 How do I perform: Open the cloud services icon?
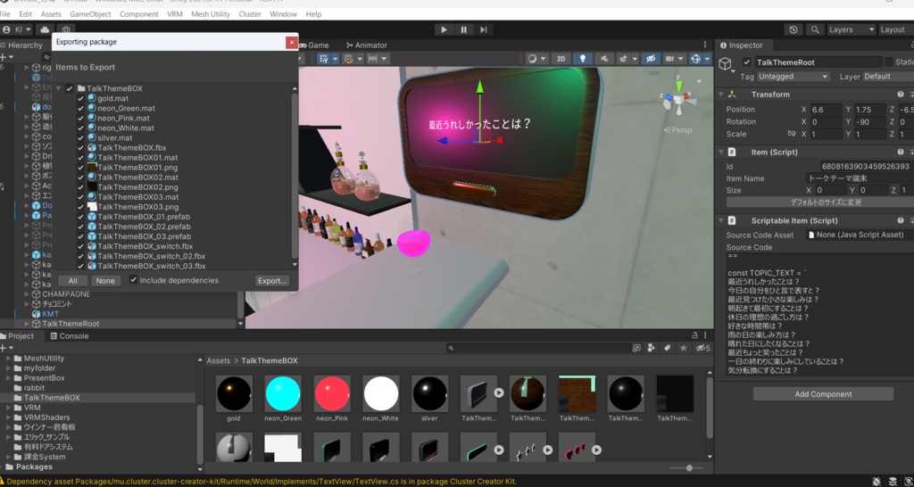[45, 29]
